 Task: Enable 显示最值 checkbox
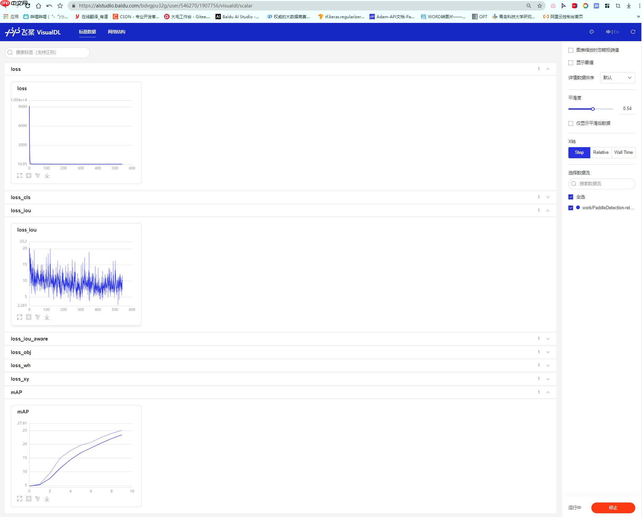click(571, 63)
